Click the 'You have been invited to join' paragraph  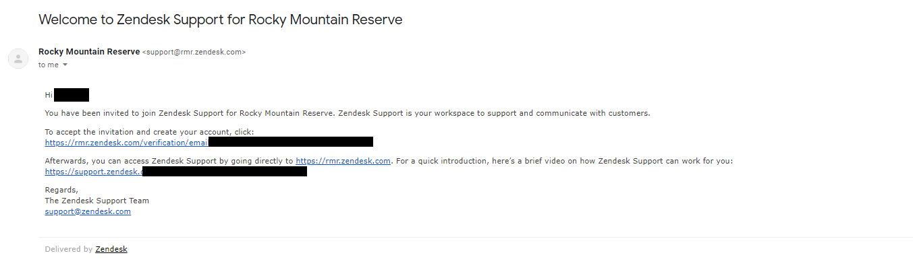click(x=348, y=113)
